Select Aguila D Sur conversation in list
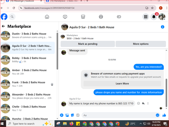This screenshot has height=127, width=169. tap(28, 48)
